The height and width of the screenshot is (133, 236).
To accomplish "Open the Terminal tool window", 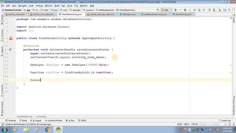I will point(11,120).
